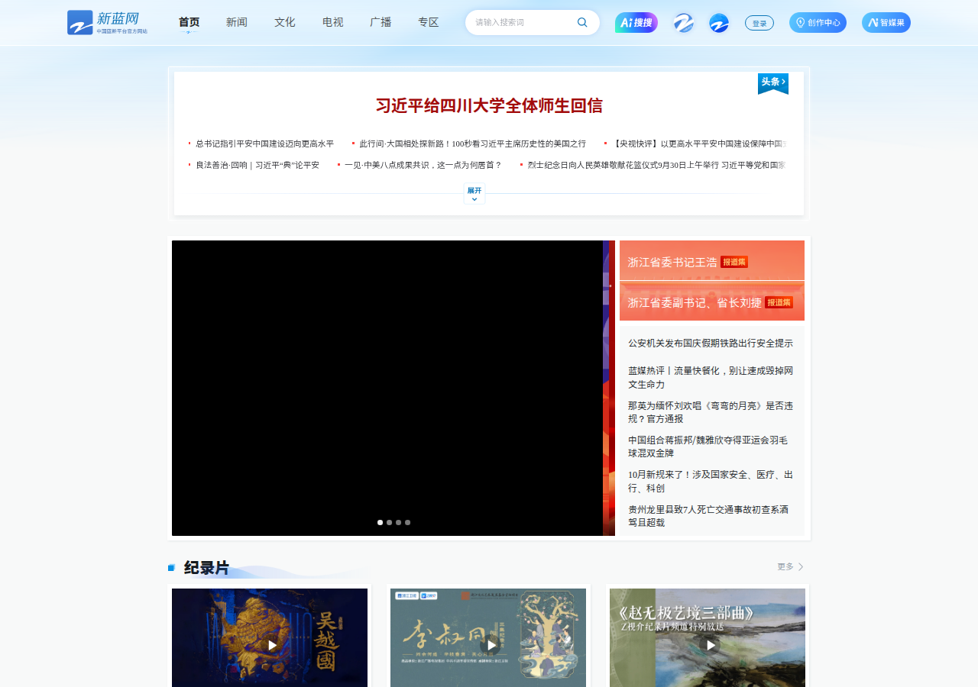Click the 头条 ribbon badge
978x687 pixels.
click(773, 83)
